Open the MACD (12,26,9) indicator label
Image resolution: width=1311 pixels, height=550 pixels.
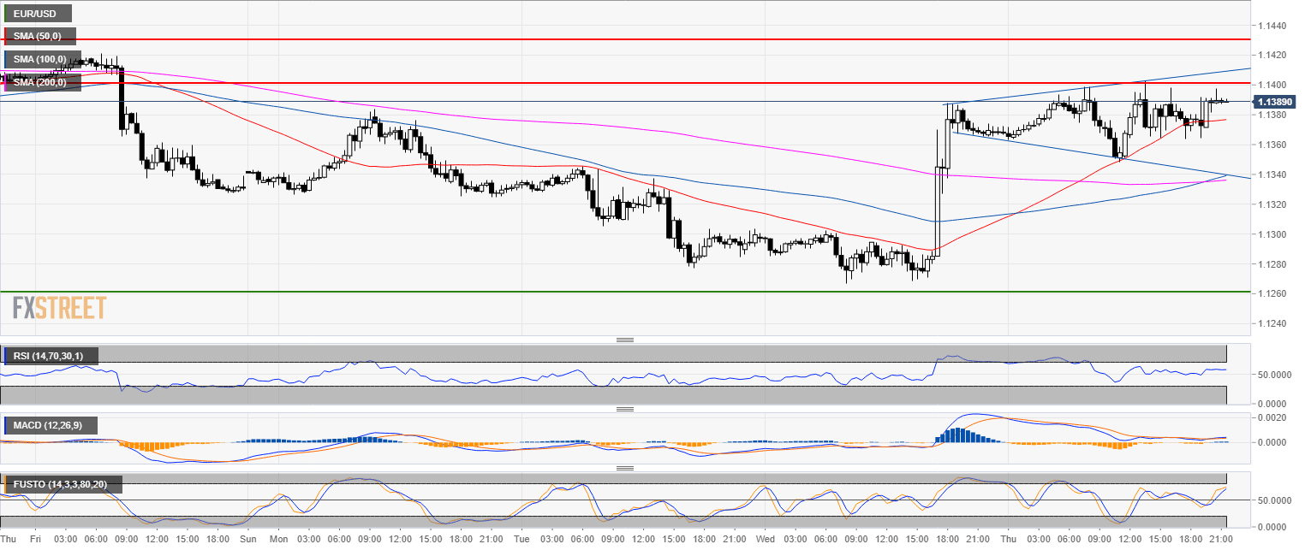[52, 425]
